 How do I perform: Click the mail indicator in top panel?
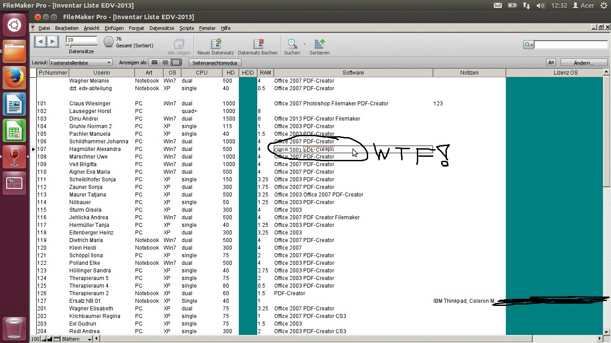coord(498,5)
